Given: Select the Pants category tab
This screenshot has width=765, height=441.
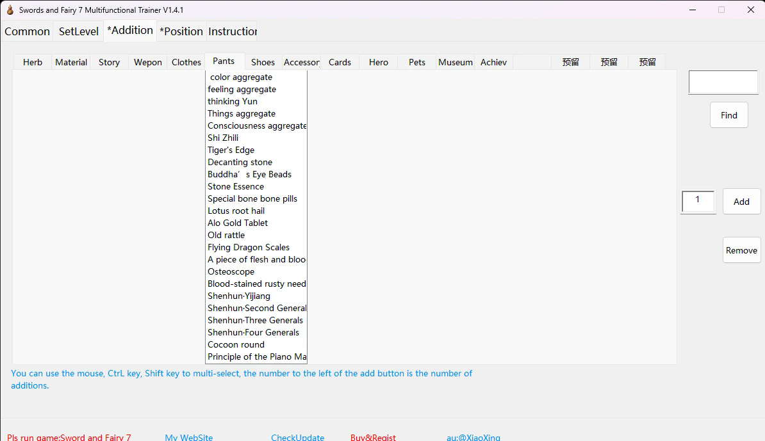Looking at the screenshot, I should point(224,61).
